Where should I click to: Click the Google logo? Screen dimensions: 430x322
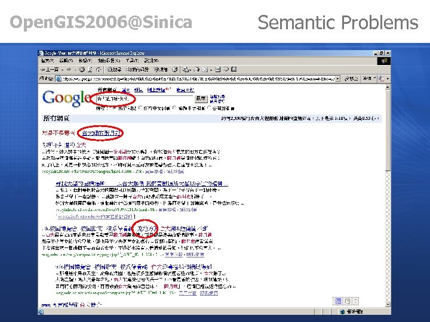pos(67,98)
